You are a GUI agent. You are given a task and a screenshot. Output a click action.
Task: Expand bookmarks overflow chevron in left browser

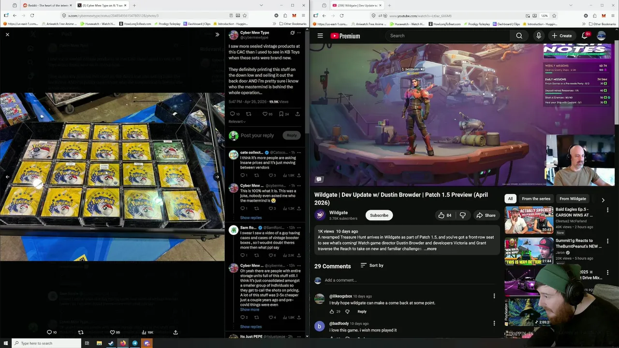(274, 24)
